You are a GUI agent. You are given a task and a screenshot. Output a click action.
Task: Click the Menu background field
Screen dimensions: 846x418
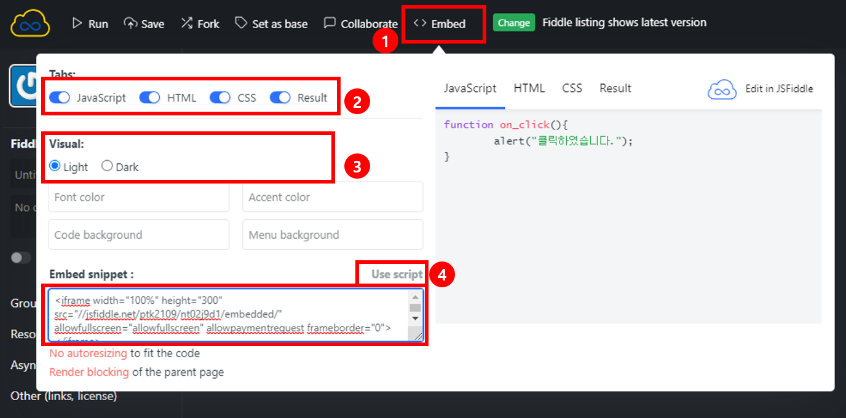[x=333, y=234]
